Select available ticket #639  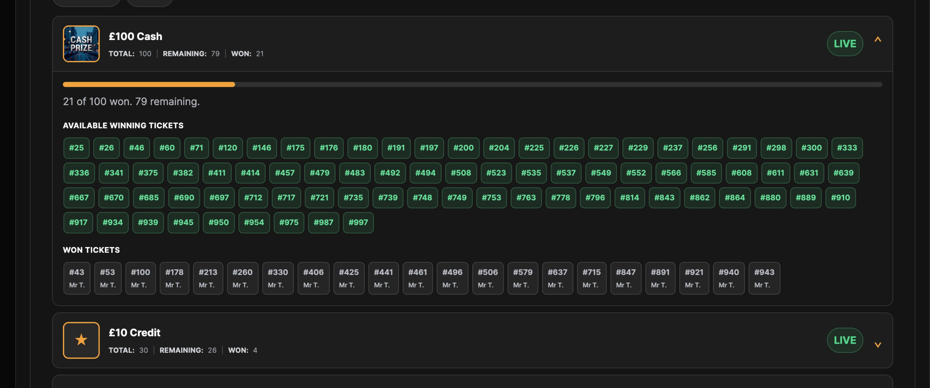tap(844, 173)
